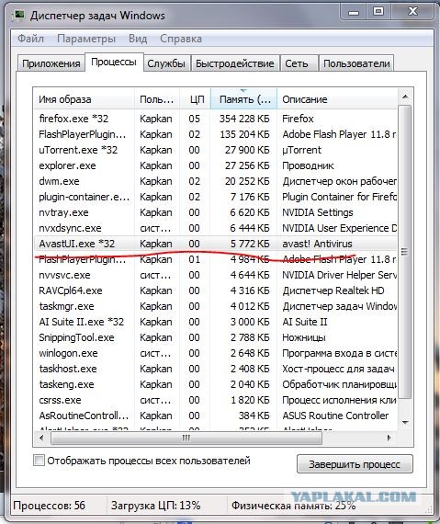Click the Task Manager title bar icon
Viewport: 440px width, 524px height.
(19, 15)
